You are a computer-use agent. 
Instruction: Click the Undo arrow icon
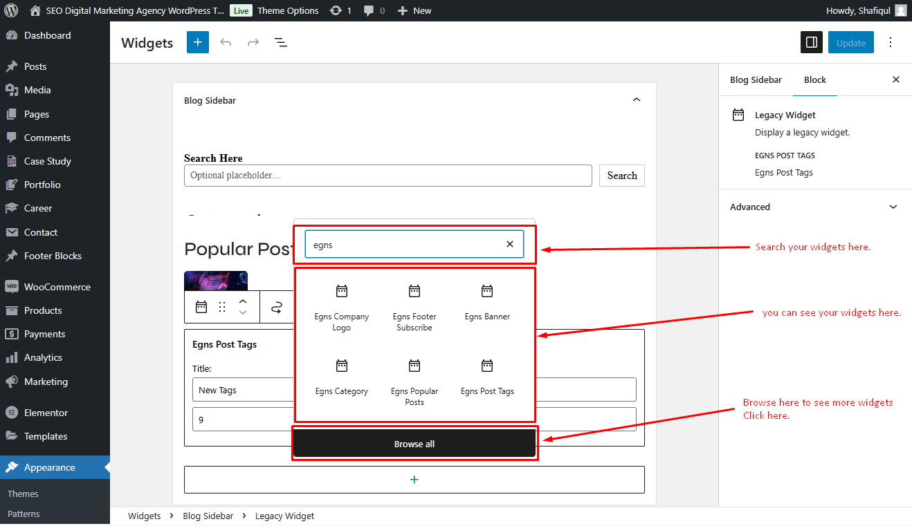pyautogui.click(x=226, y=42)
